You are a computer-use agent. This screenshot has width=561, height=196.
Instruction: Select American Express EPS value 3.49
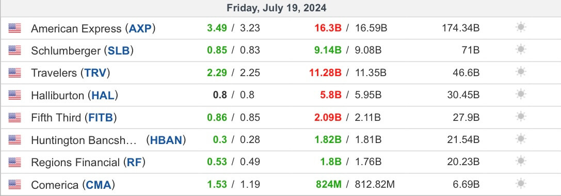(x=217, y=28)
